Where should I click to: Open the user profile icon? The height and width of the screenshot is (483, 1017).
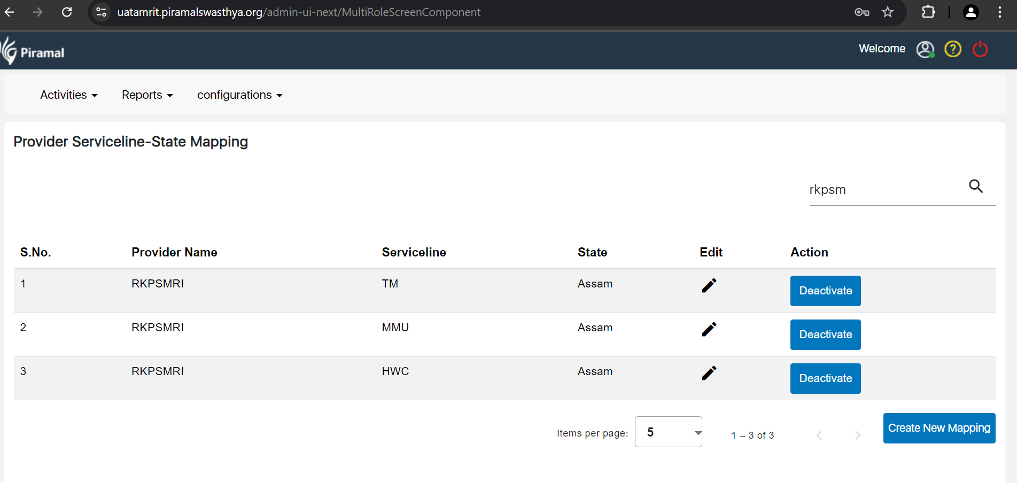(x=925, y=50)
